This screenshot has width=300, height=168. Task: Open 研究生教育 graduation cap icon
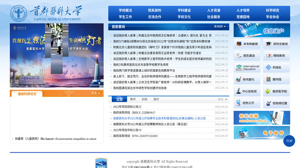tap(276, 44)
